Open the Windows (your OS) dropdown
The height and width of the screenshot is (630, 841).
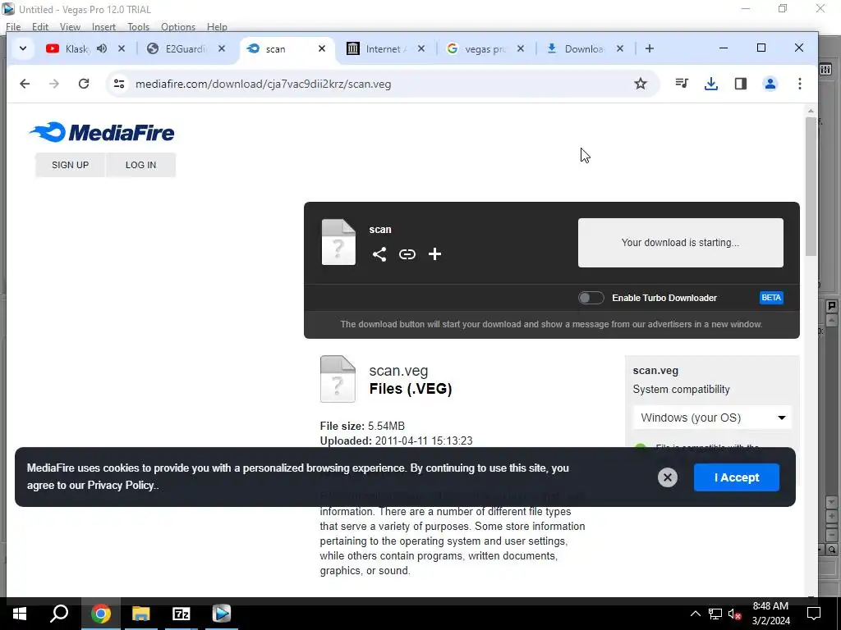pos(713,418)
